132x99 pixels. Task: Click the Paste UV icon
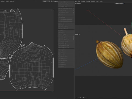coord(59,52)
